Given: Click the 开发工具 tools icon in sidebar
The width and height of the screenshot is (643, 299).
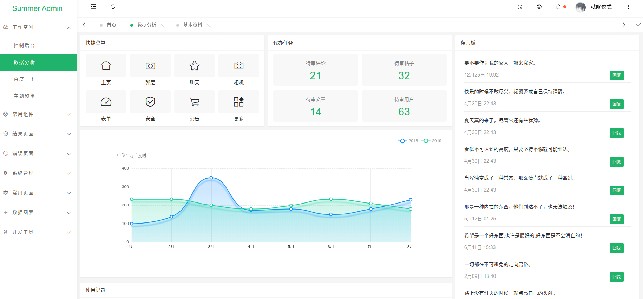Looking at the screenshot, I should coord(6,232).
